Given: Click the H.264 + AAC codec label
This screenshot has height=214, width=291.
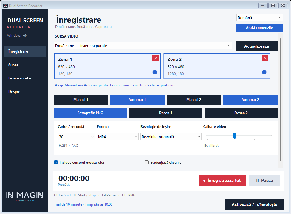Looking at the screenshot, I should point(68,146).
